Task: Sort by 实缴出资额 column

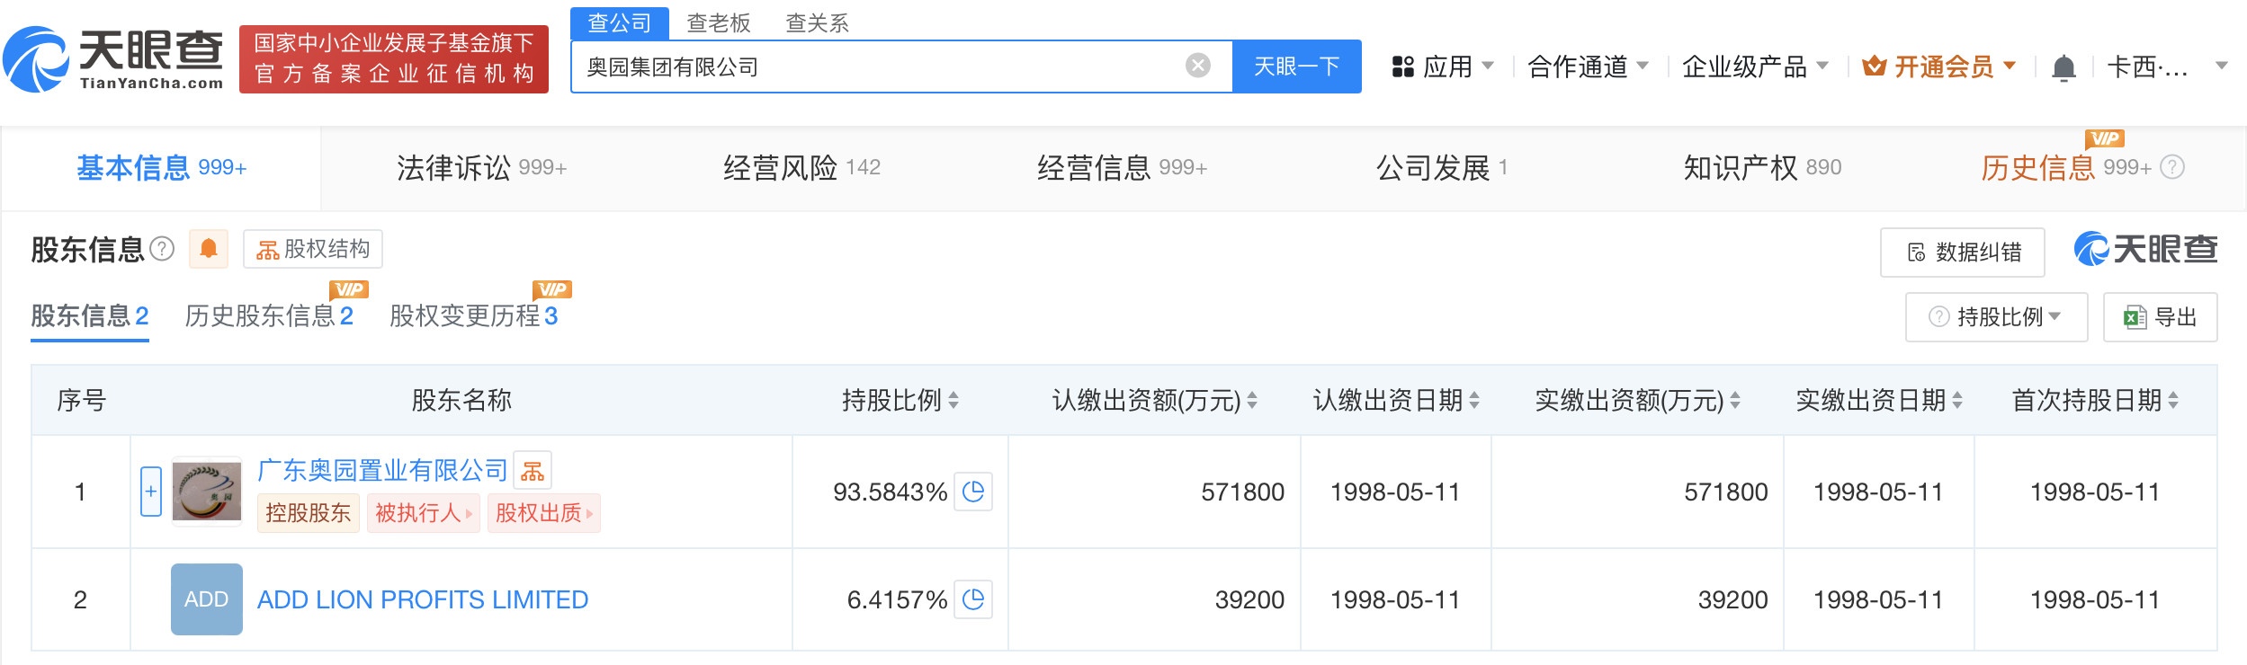Action: pos(1735,400)
